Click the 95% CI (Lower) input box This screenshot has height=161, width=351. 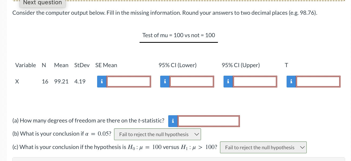pyautogui.click(x=192, y=81)
